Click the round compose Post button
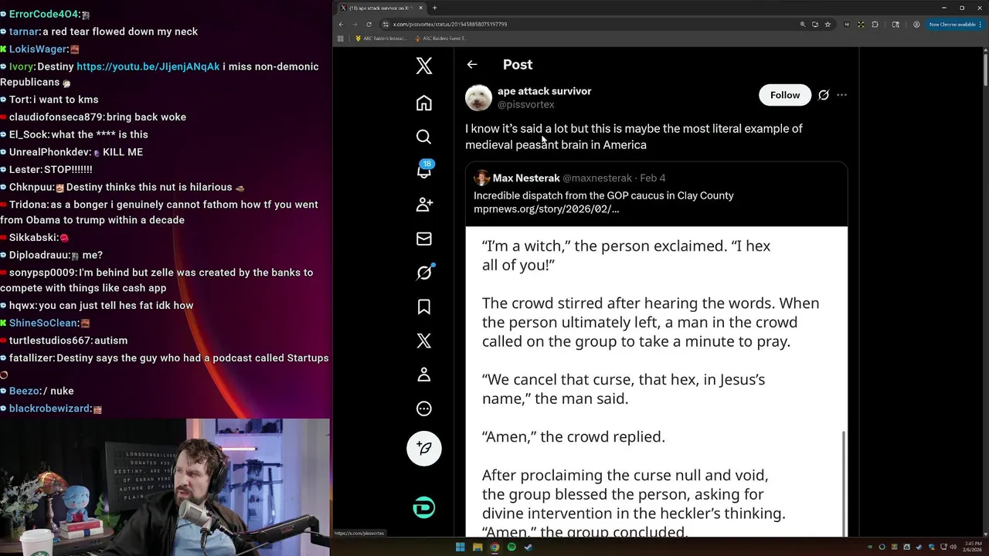The height and width of the screenshot is (556, 989). pos(424,448)
